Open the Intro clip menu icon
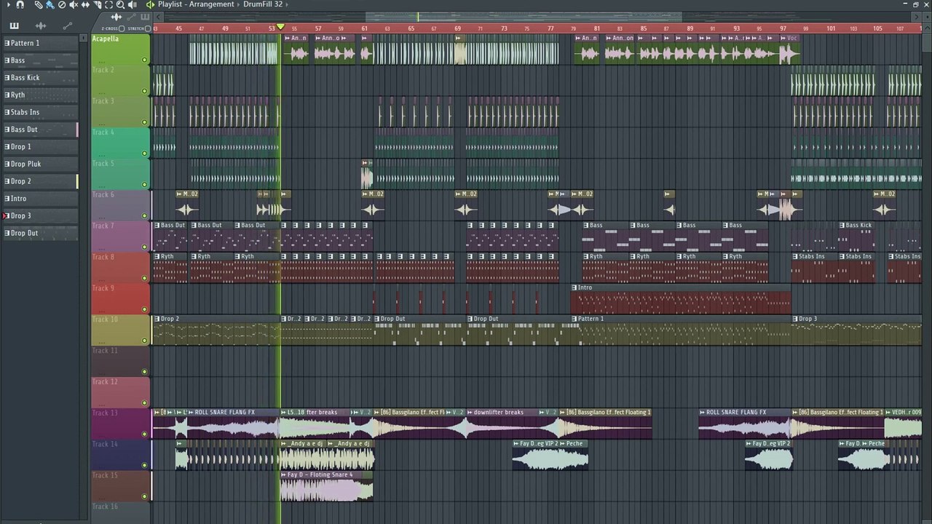The width and height of the screenshot is (932, 524). [x=574, y=287]
